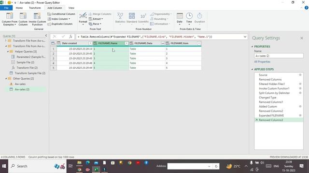Open All Properties link
309x173 pixels.
(262, 62)
